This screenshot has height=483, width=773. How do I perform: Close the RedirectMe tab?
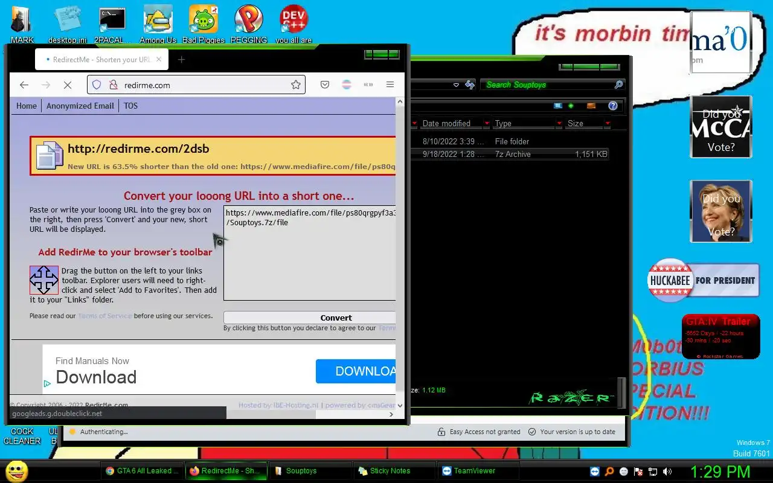pyautogui.click(x=159, y=59)
